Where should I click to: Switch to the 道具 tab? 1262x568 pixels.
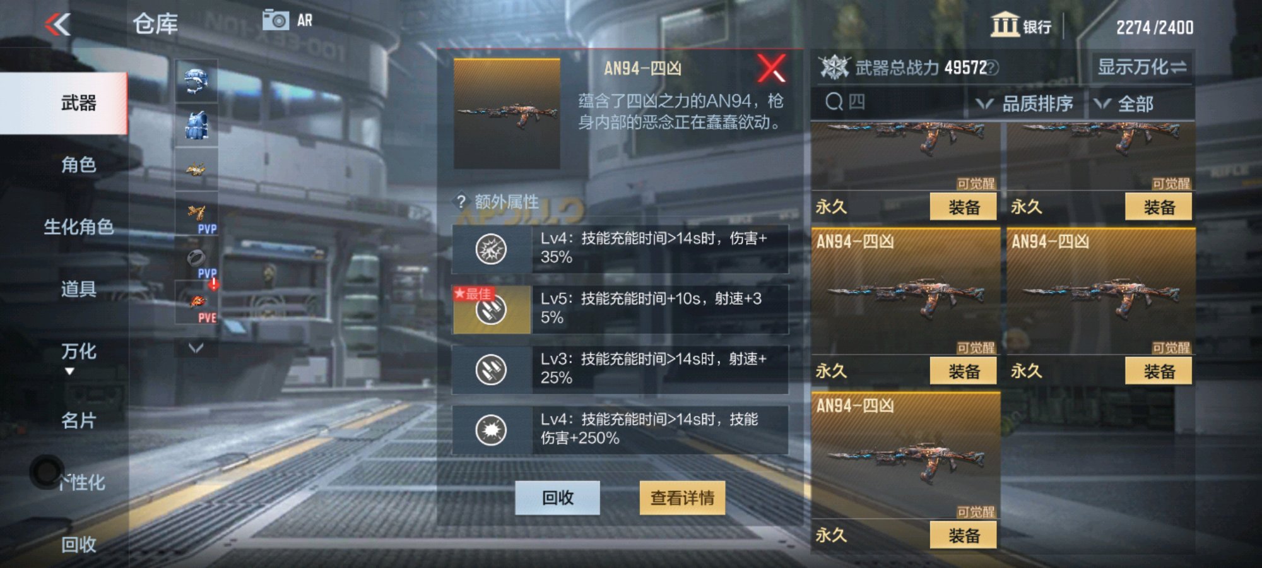[79, 289]
